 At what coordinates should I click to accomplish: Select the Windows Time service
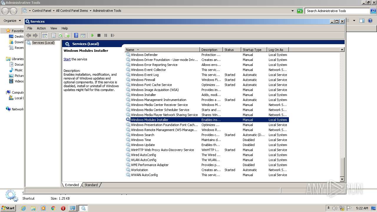click(x=207, y=140)
